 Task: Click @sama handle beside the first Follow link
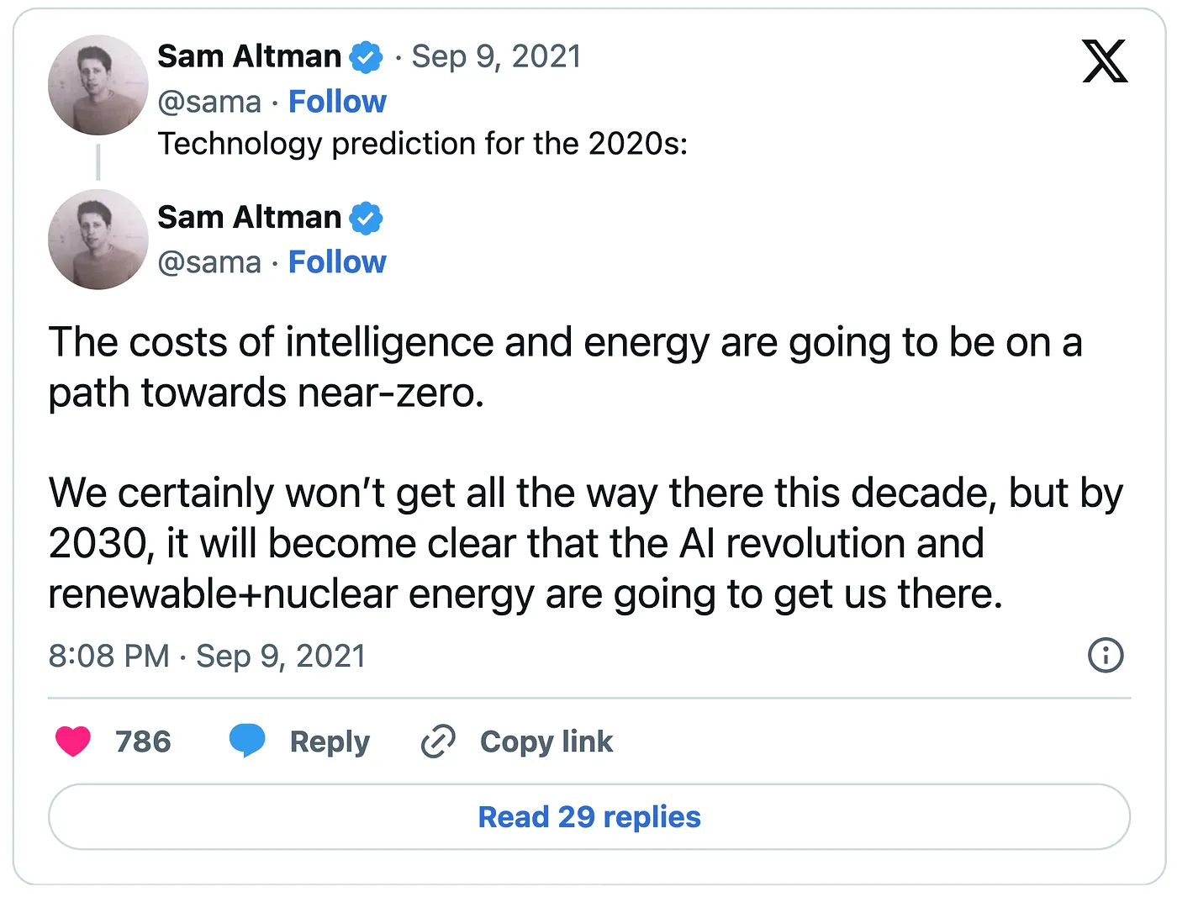(209, 102)
